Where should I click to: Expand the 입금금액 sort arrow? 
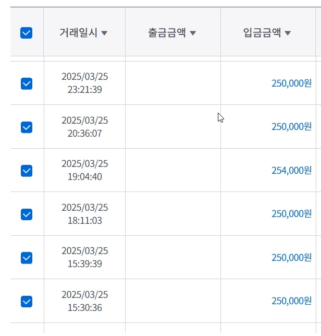tap(288, 33)
